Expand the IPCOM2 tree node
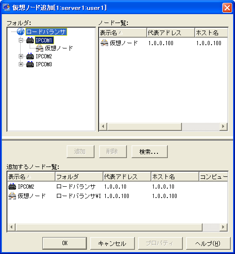 (x=21, y=56)
